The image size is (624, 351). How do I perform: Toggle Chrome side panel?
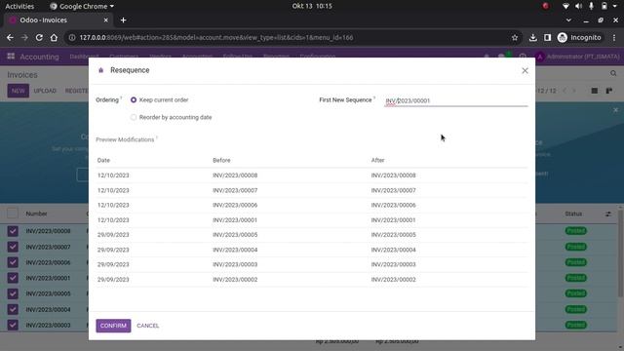pyautogui.click(x=548, y=37)
